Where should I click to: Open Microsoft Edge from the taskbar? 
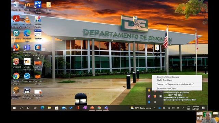[x=42, y=108]
